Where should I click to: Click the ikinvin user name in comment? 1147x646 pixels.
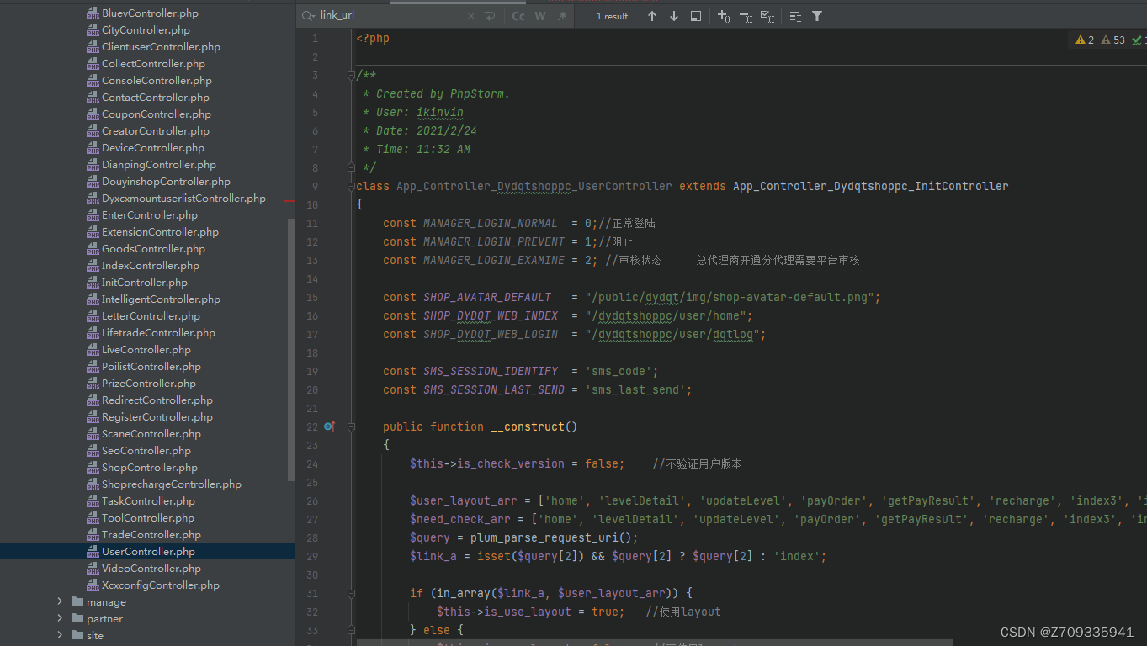click(440, 113)
